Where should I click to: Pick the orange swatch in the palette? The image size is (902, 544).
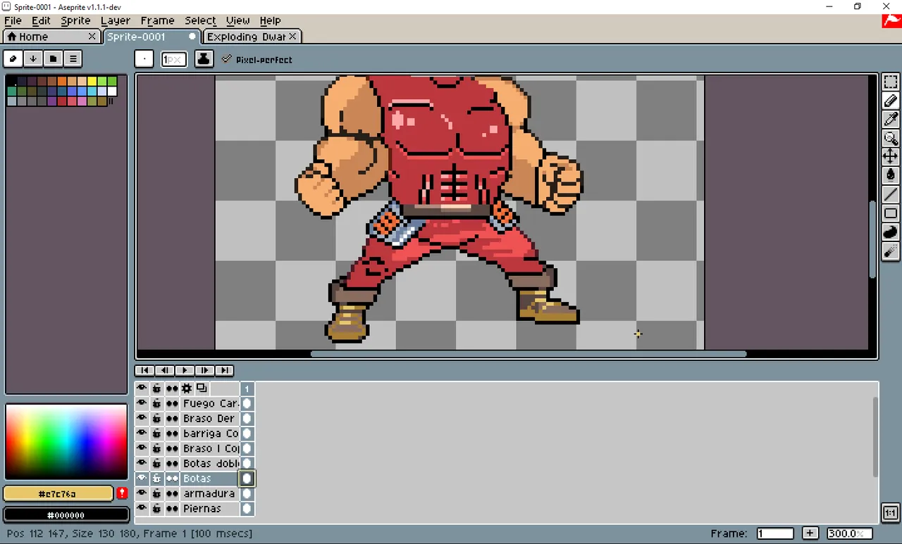click(x=62, y=82)
